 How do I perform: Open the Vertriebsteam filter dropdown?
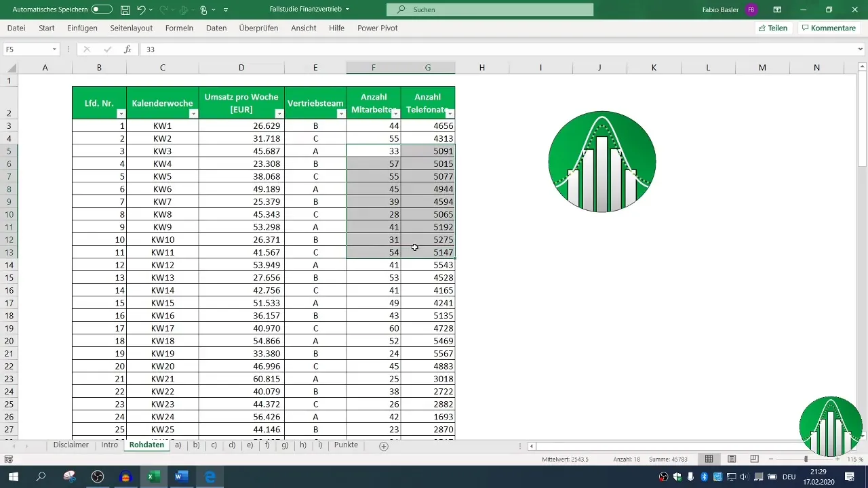pos(341,114)
